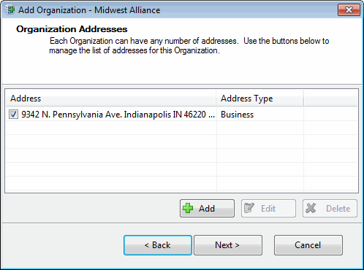Add a new address with Add label
Screen dimensions: 364x270
tap(207, 209)
